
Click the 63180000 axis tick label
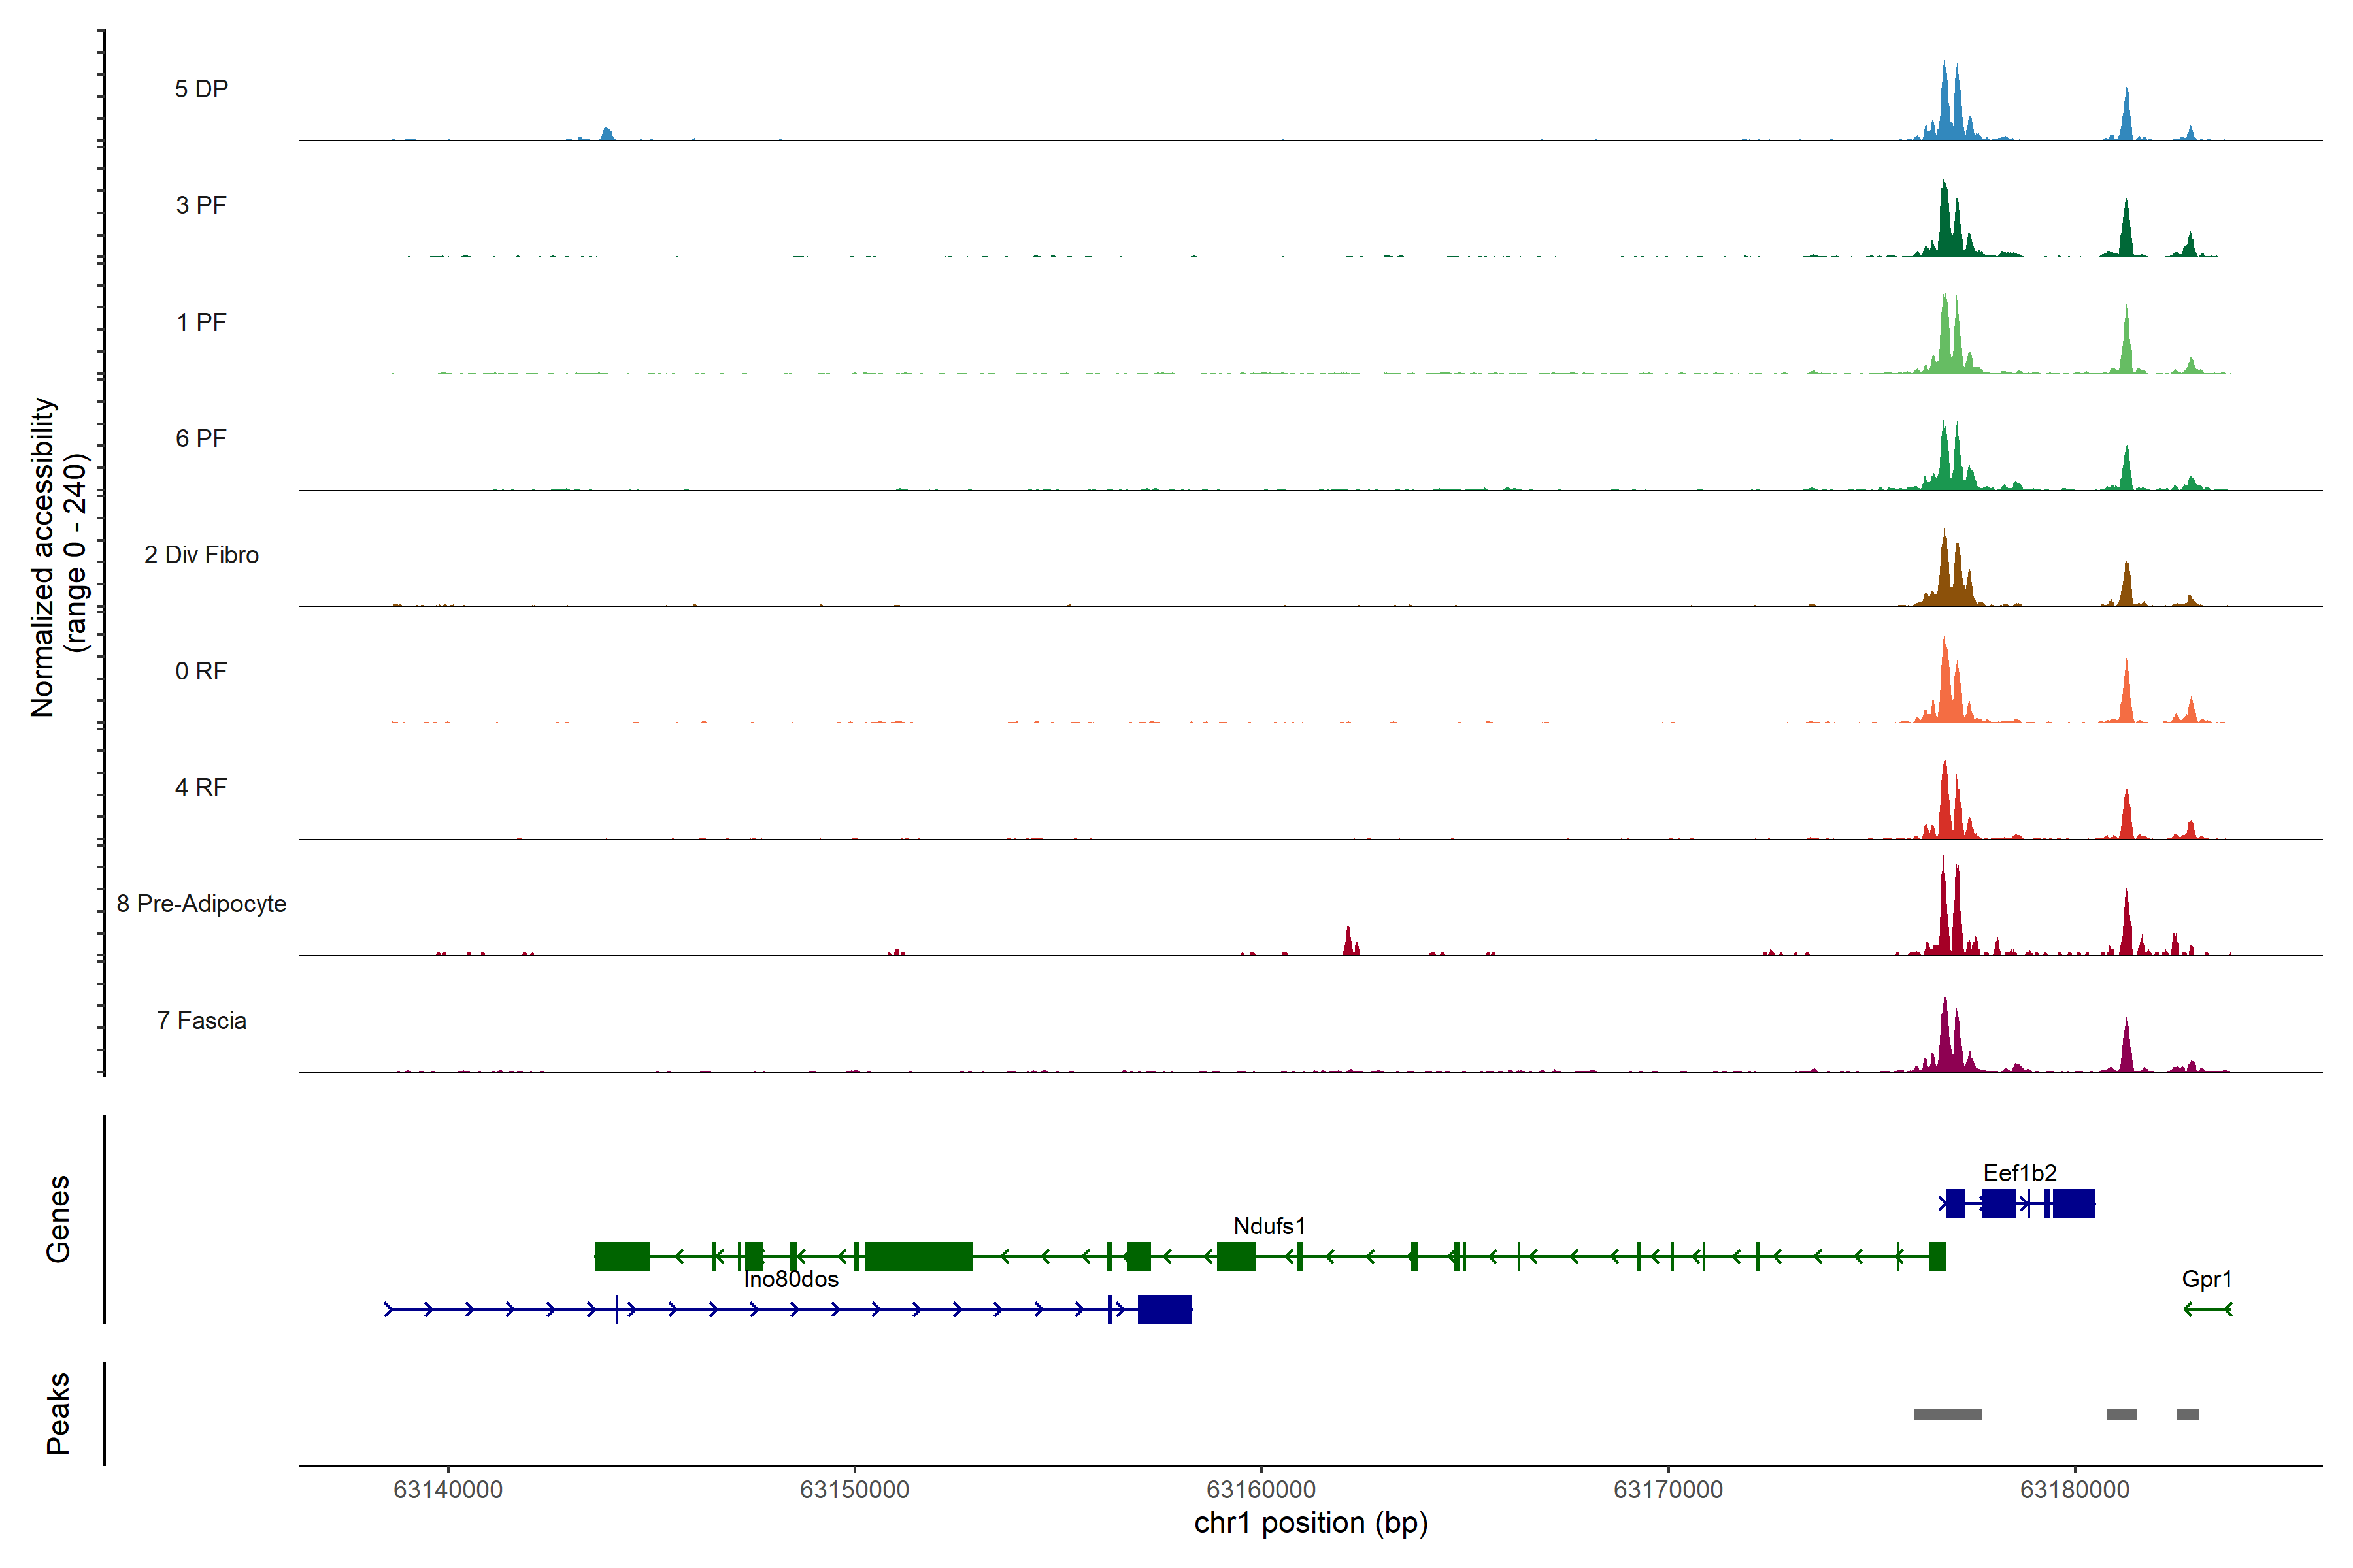[2074, 1489]
